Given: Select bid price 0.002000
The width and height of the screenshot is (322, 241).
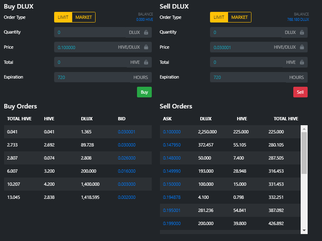Looking at the screenshot, I should click(127, 197).
